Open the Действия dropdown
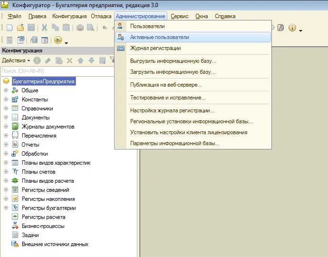Image resolution: width=328 pixels, height=257 pixels. [16, 60]
